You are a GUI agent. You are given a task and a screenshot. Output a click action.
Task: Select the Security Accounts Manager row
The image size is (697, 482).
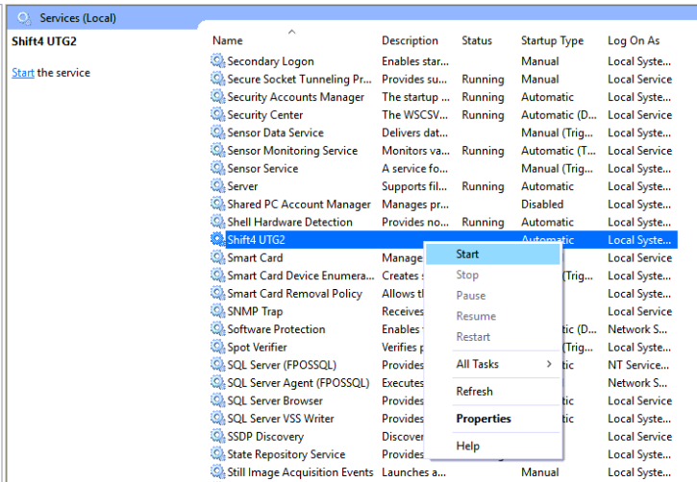tap(296, 97)
